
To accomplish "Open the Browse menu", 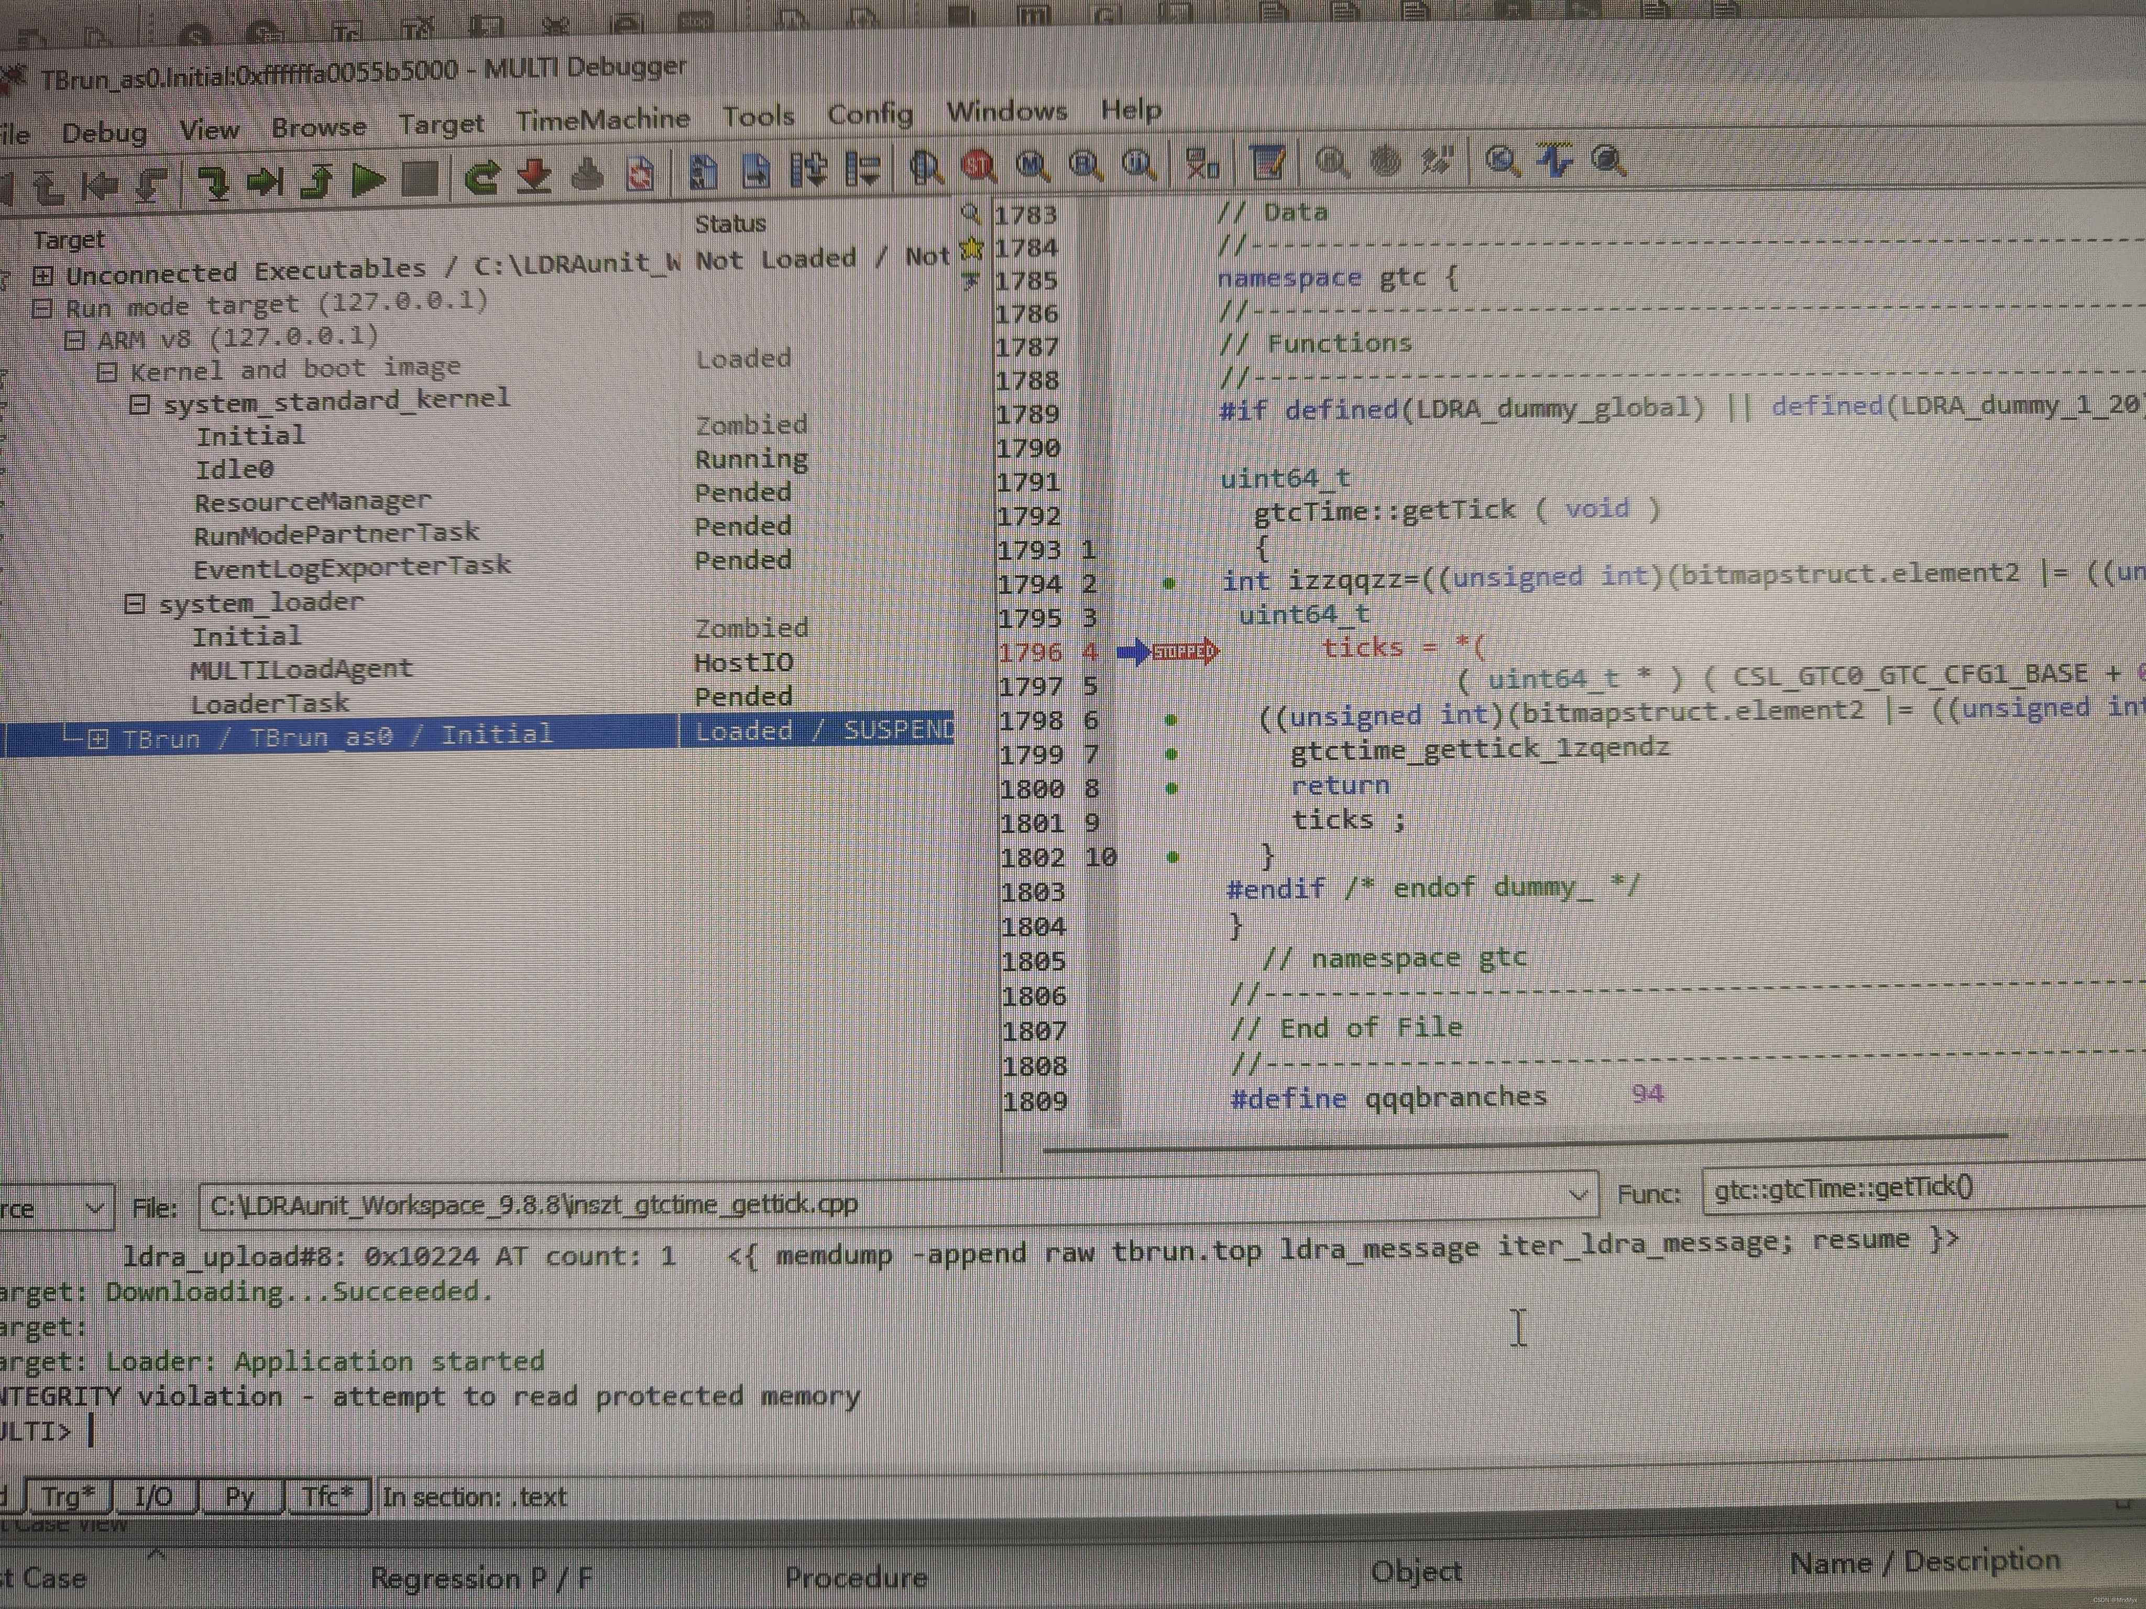I will [318, 127].
